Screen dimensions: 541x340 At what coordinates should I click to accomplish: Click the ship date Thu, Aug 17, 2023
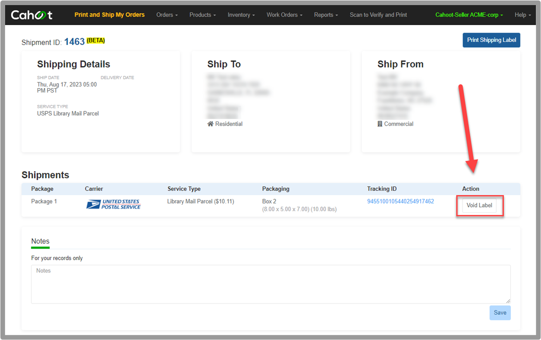pyautogui.click(x=67, y=88)
